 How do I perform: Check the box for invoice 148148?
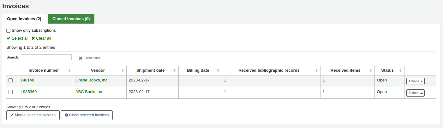coord(11,81)
